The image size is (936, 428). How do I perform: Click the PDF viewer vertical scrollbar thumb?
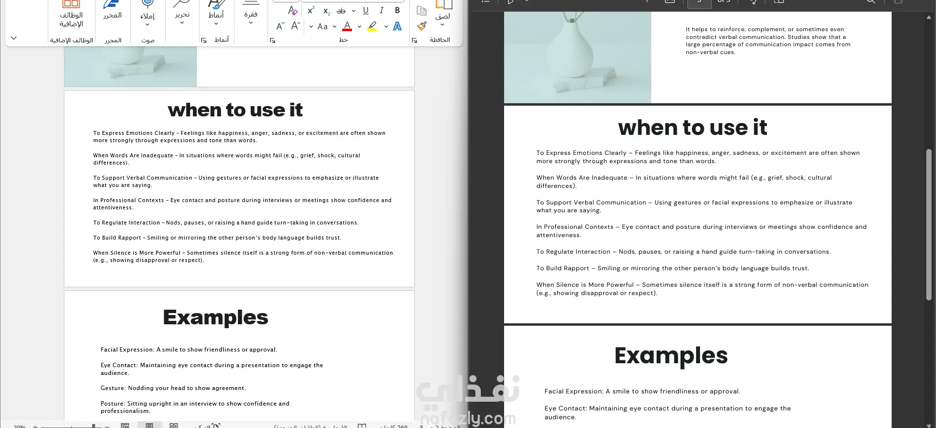tap(929, 224)
